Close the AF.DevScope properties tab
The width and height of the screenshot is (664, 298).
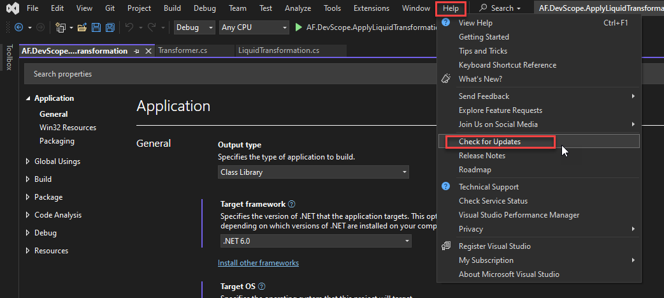[148, 51]
